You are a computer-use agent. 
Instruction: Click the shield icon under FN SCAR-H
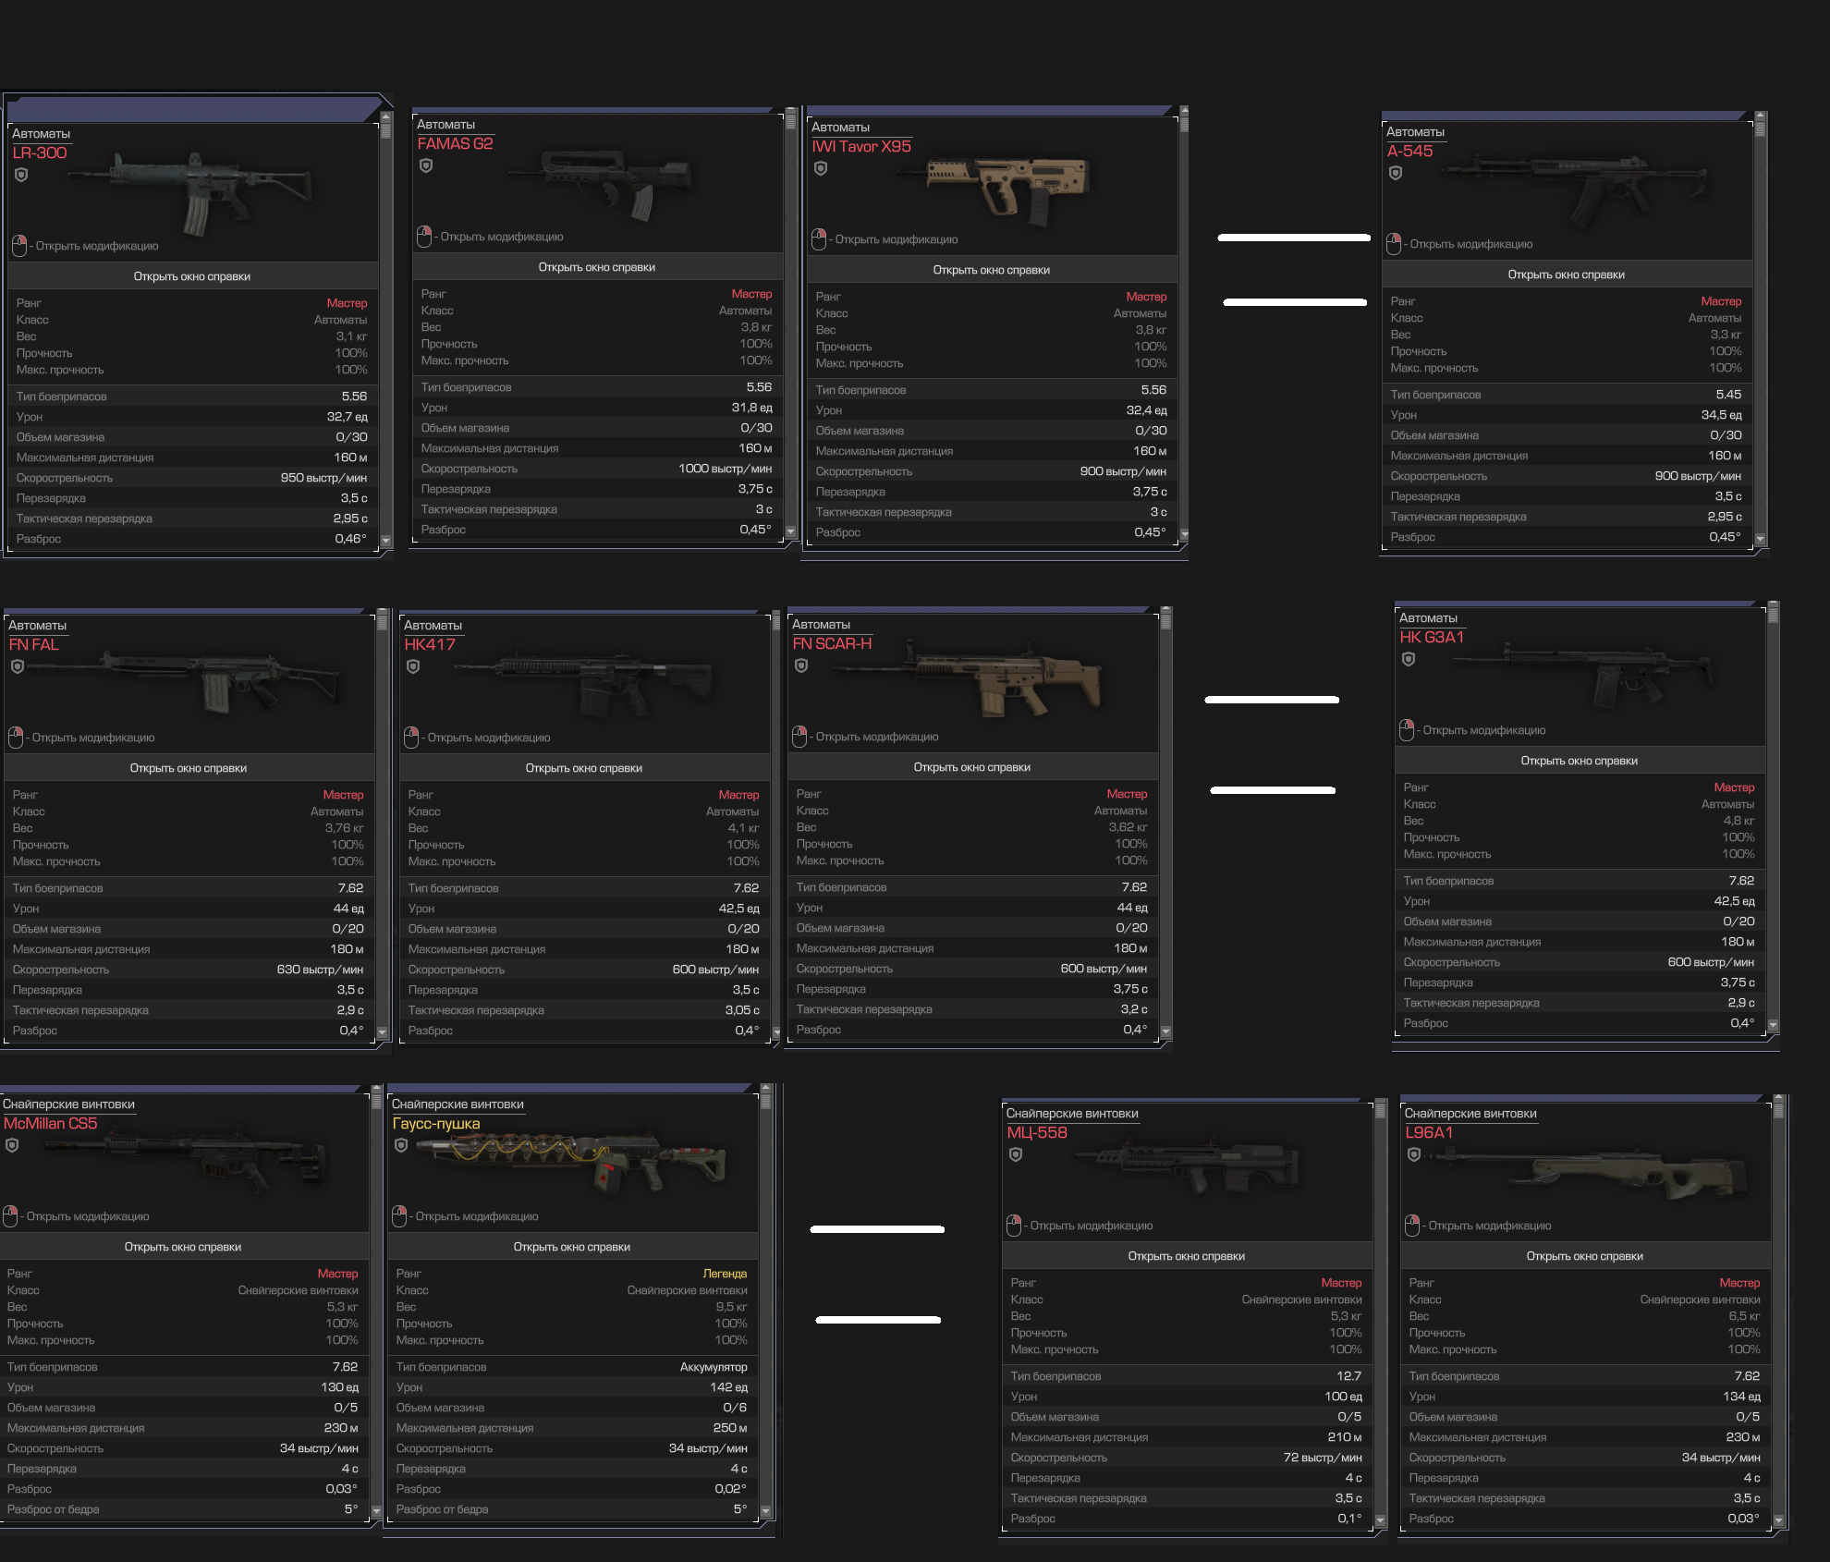(801, 665)
